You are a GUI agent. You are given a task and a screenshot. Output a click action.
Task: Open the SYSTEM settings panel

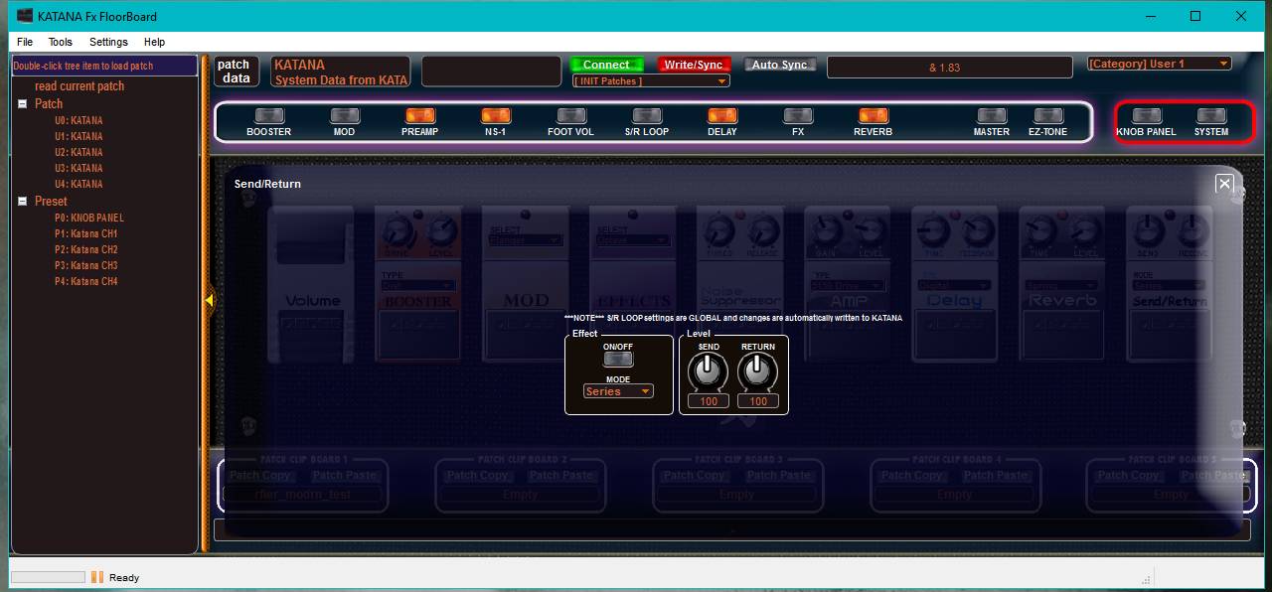(x=1210, y=116)
